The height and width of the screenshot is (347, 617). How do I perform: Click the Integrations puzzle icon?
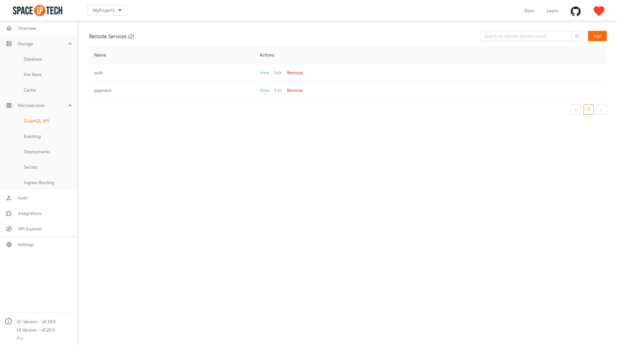9,214
